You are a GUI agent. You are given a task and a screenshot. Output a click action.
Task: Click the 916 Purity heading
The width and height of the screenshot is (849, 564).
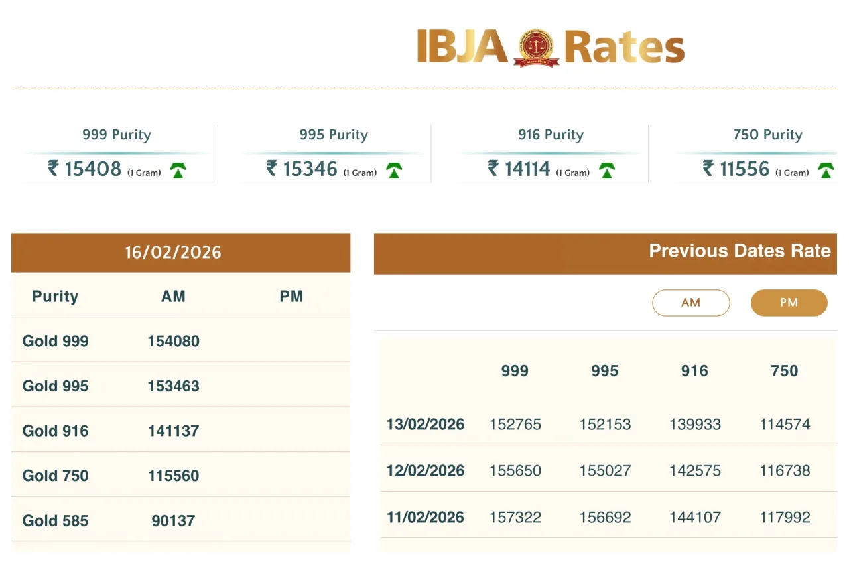[x=551, y=135]
